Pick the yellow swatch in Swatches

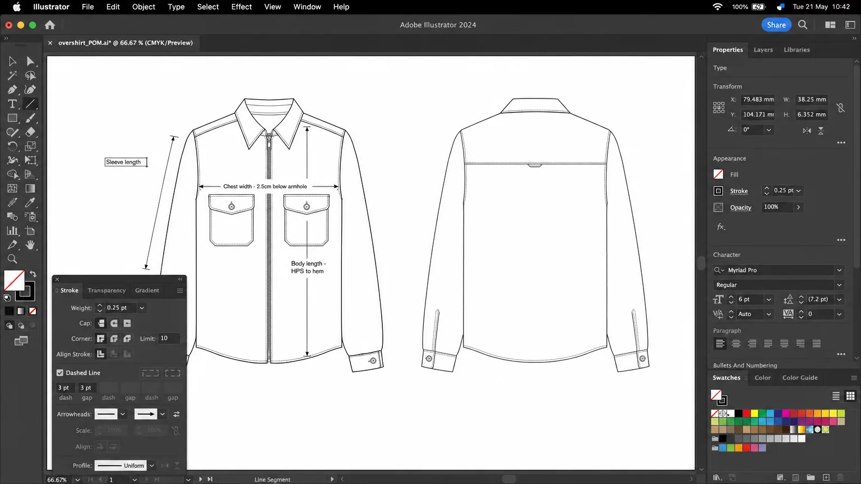(x=754, y=413)
